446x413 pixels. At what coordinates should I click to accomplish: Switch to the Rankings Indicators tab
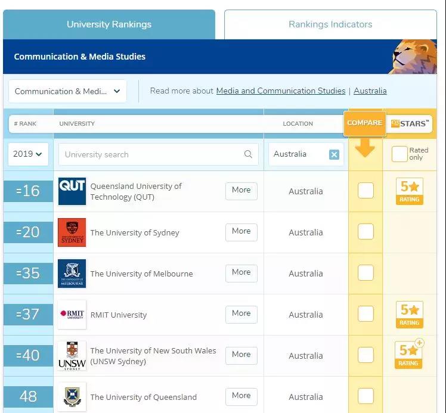330,24
